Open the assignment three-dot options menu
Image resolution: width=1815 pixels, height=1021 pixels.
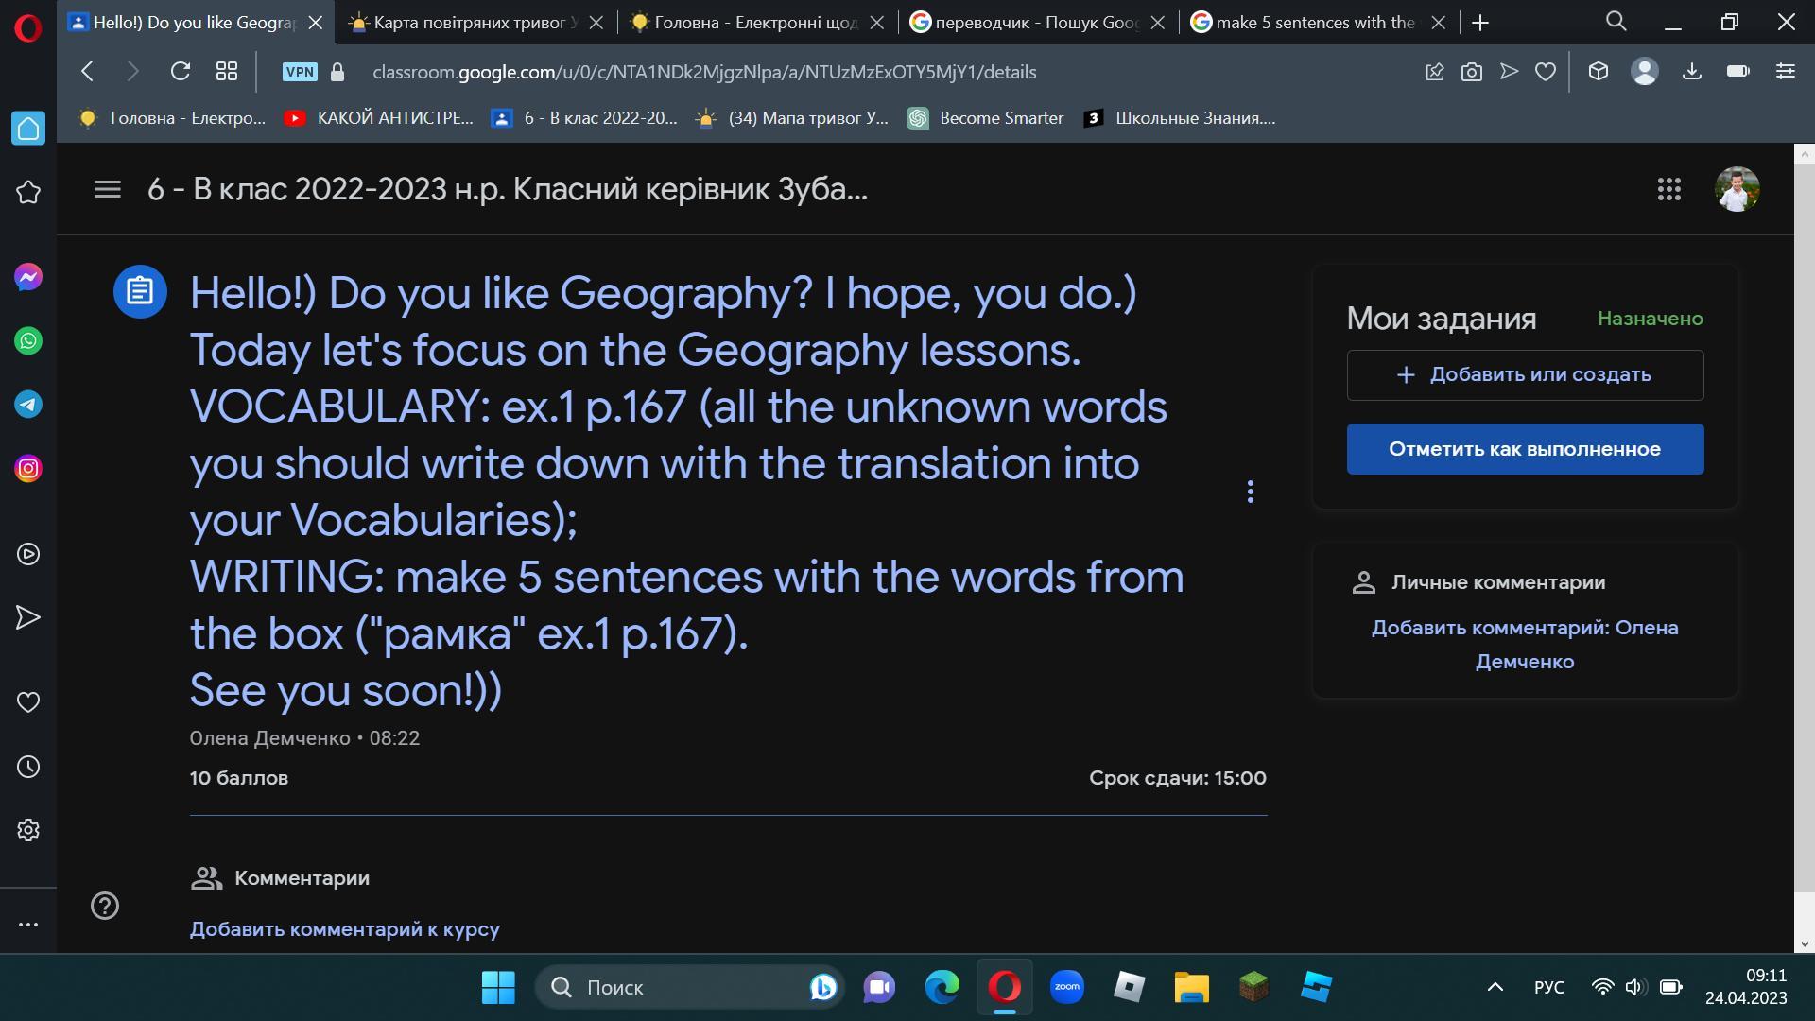[x=1250, y=492]
